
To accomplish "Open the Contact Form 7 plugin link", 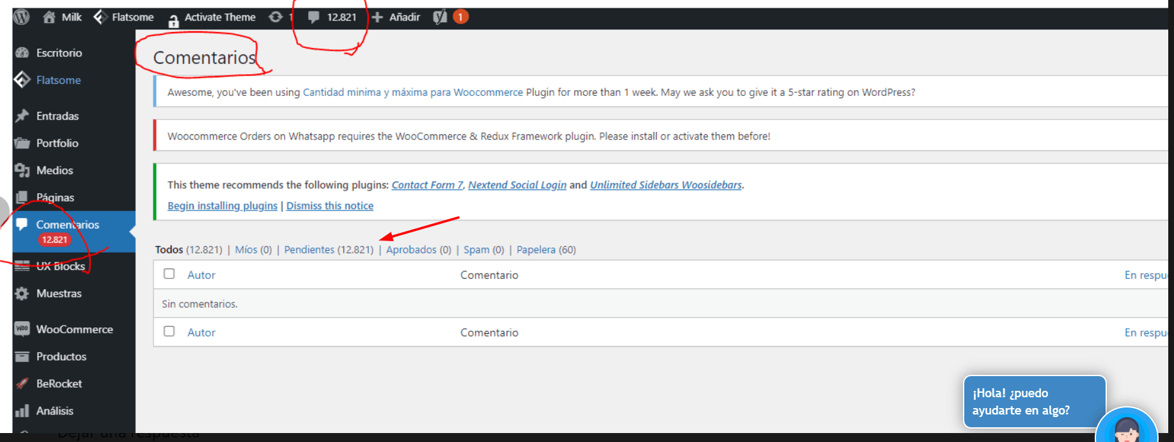I will [x=427, y=185].
